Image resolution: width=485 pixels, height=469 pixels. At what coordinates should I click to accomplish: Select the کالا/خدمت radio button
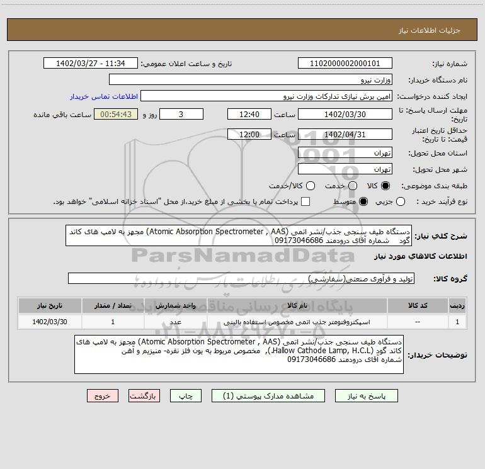tap(311, 186)
